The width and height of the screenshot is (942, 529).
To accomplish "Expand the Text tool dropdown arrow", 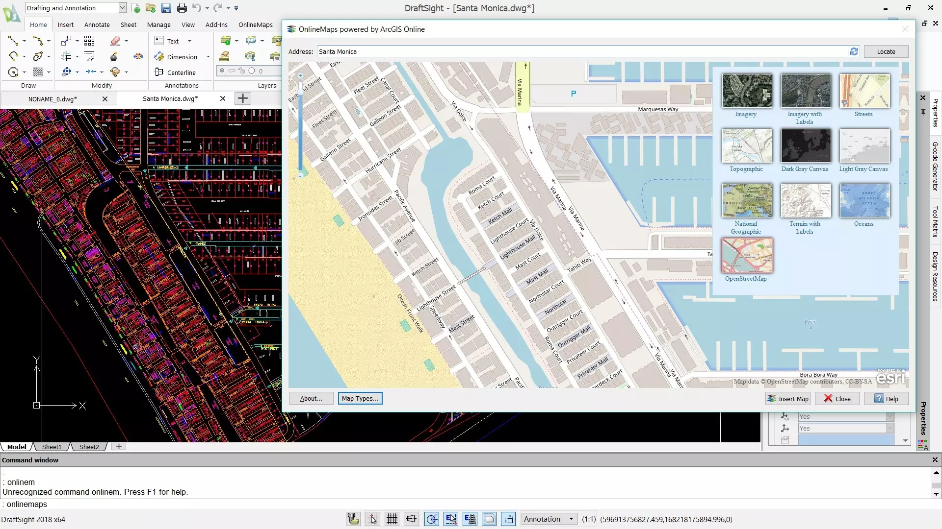I will (189, 41).
